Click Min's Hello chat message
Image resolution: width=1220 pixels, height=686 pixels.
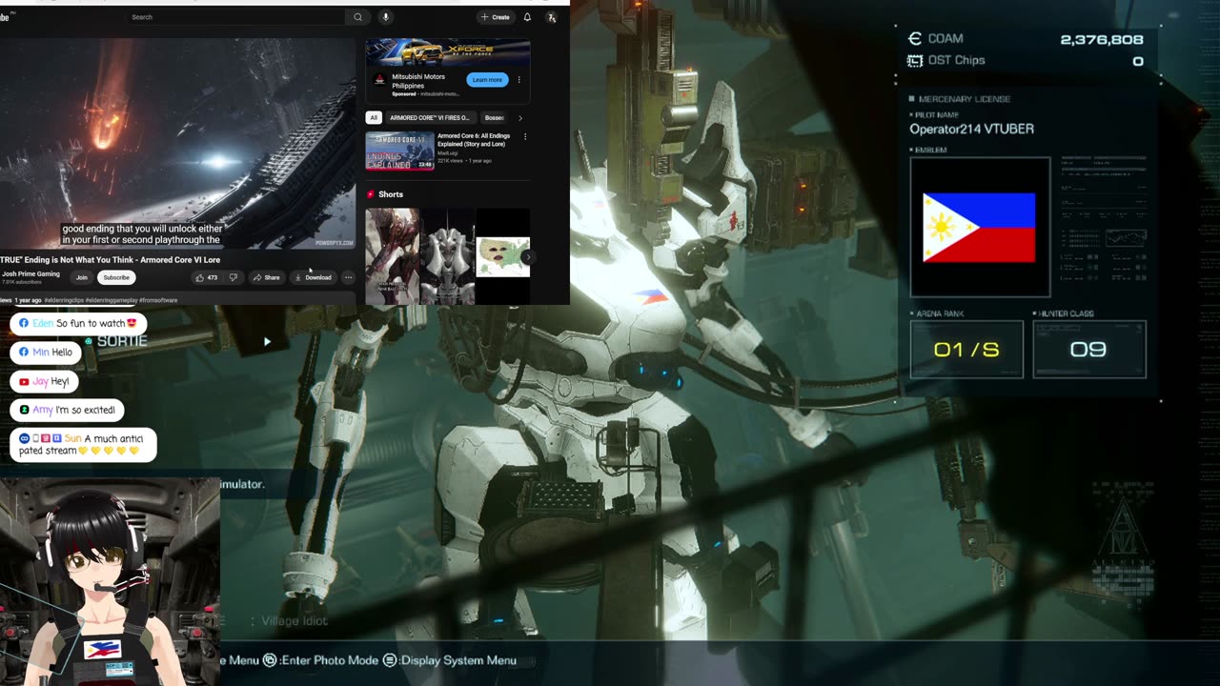(46, 353)
